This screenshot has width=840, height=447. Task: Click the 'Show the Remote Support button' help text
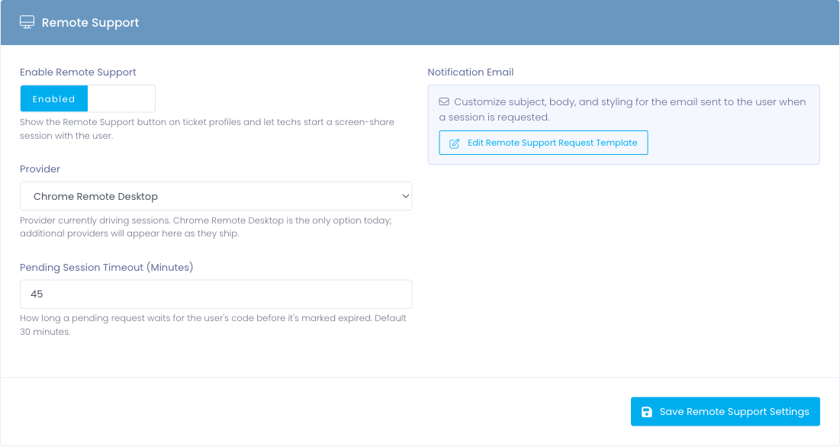(208, 129)
